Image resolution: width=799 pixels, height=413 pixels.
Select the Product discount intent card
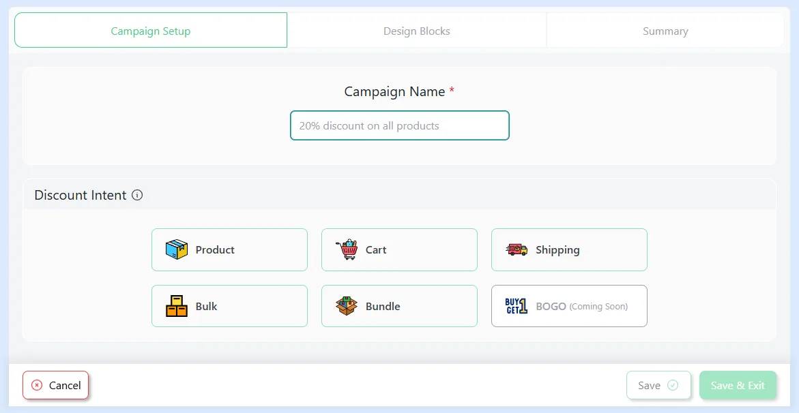pos(229,249)
